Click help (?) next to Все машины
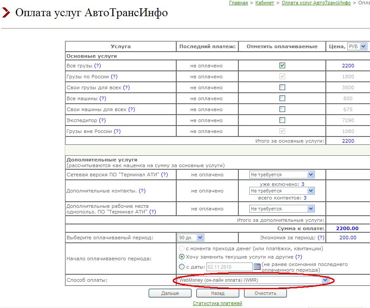The width and height of the screenshot is (370, 308). tap(103, 98)
